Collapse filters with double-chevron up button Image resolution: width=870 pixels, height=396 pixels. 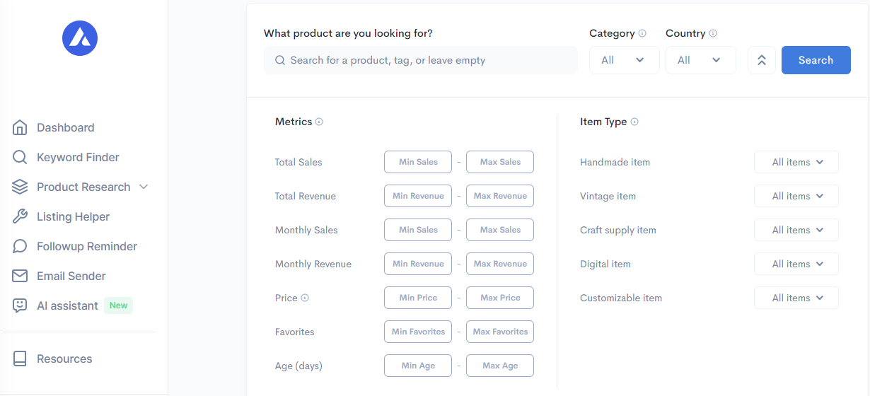(x=762, y=60)
